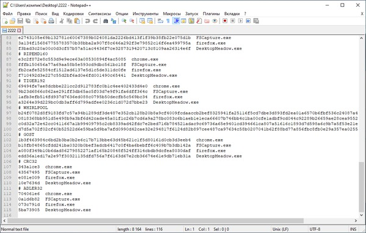
Task: Toggle file monitoring eye icon
Action: [x=215, y=21]
